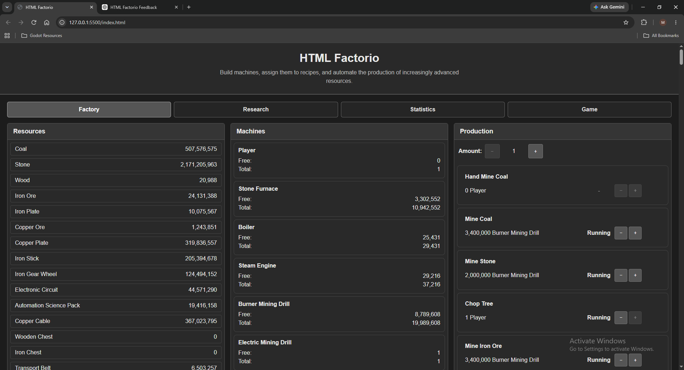Add drills to Mine Coal
The width and height of the screenshot is (684, 370).
pyautogui.click(x=635, y=233)
